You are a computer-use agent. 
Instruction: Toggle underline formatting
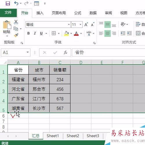(x=41, y=33)
